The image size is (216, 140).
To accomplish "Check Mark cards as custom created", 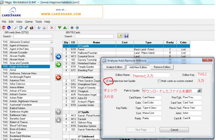I will pos(159,81).
